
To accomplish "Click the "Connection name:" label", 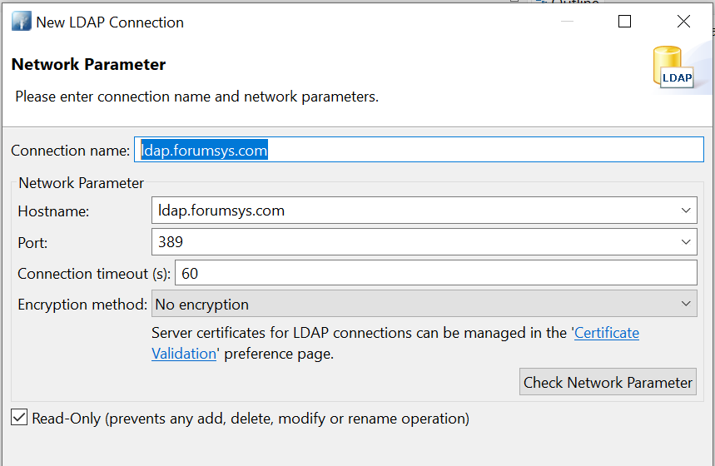I will tap(71, 151).
